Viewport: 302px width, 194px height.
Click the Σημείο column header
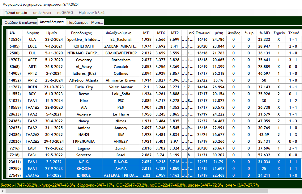pos(279,33)
